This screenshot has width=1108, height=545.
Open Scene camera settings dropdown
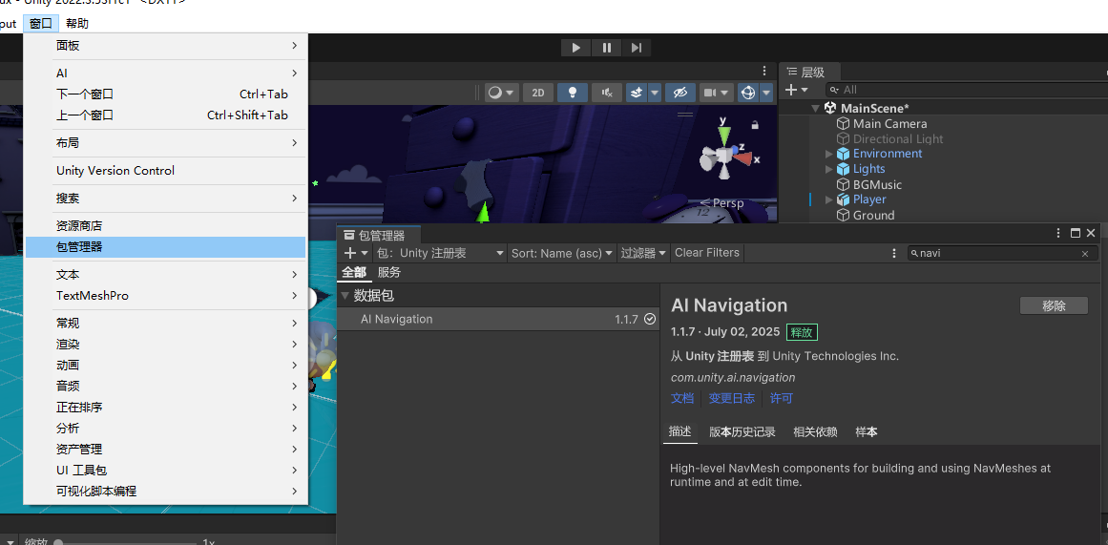point(717,93)
